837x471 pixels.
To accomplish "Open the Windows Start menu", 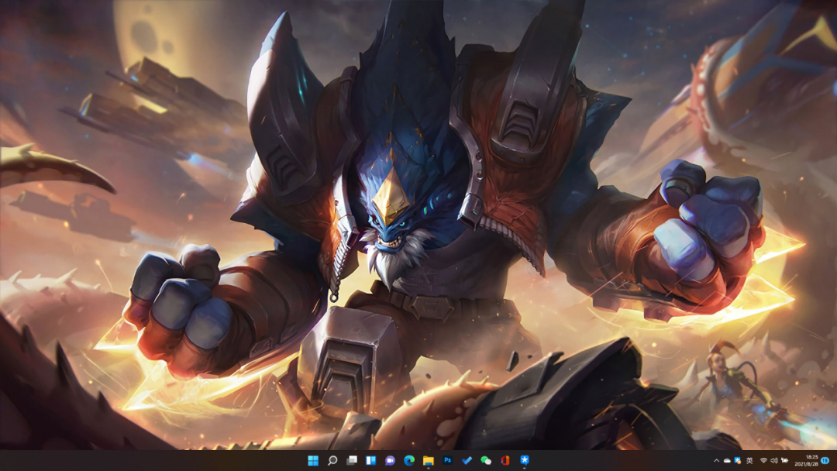I will pyautogui.click(x=313, y=460).
